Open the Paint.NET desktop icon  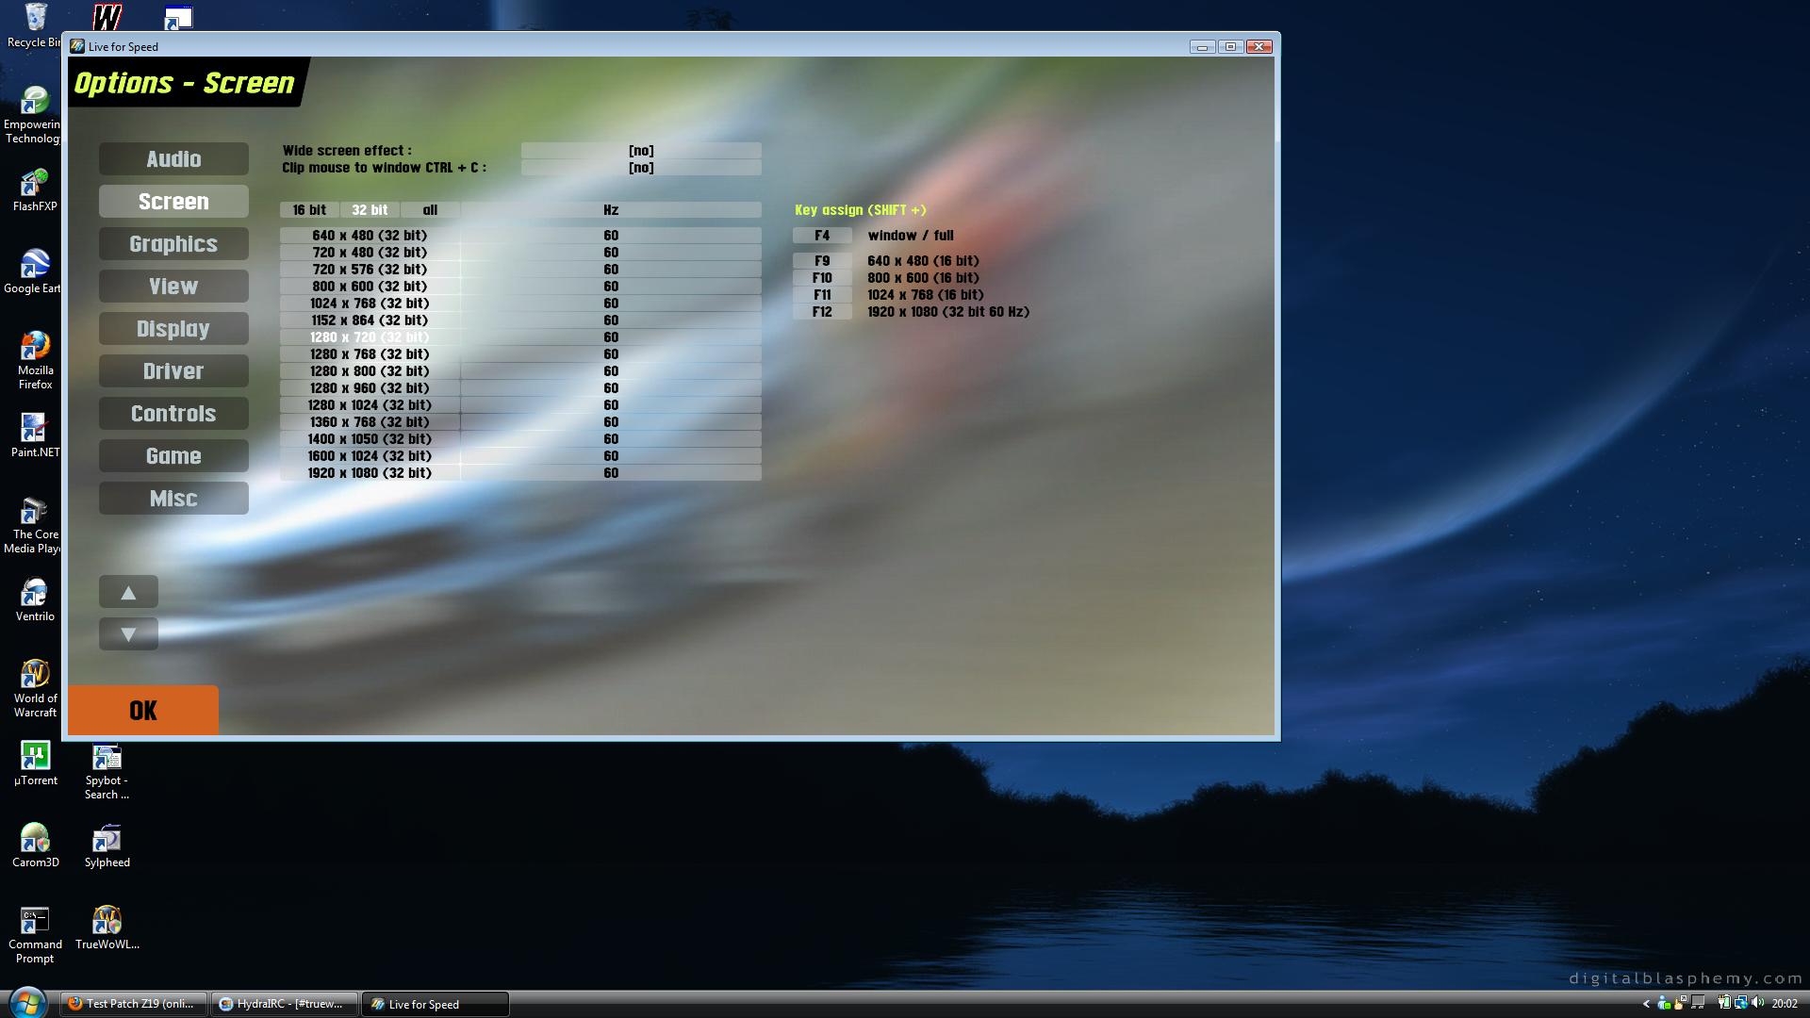coord(35,429)
